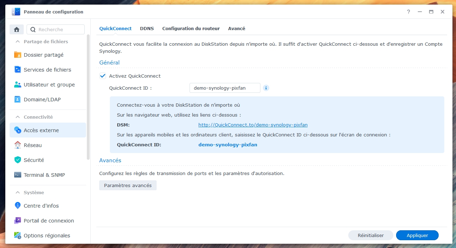Open the Terminal & SNMP icon

click(18, 175)
